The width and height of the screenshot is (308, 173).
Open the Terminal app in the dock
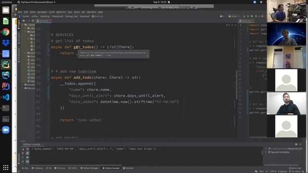click(x=6, y=108)
